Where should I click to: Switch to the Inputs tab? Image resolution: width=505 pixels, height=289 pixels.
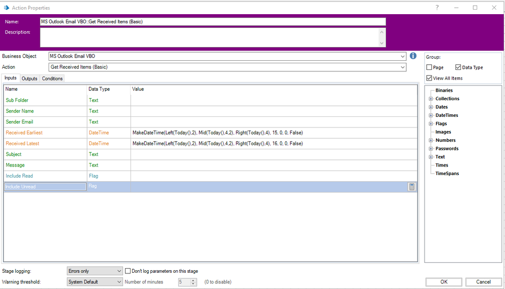[11, 78]
